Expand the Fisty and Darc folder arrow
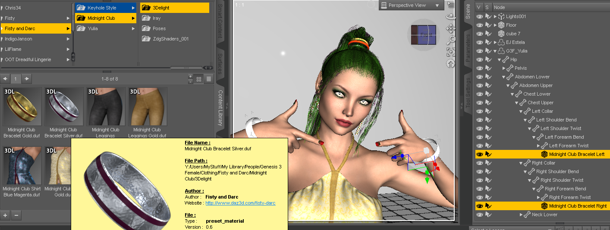The image size is (610, 230). point(68,28)
